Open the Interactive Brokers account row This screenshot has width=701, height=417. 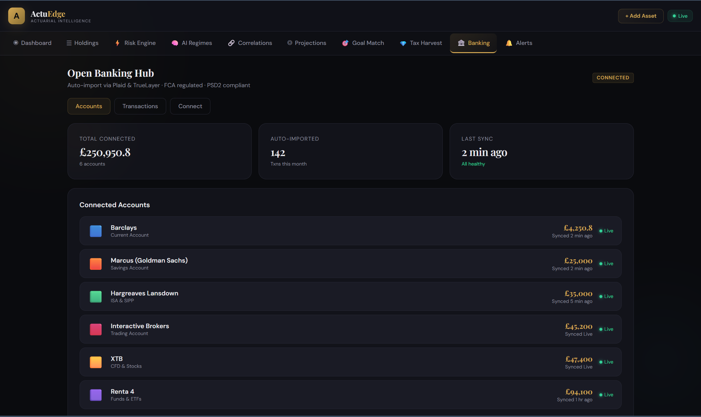(328, 329)
